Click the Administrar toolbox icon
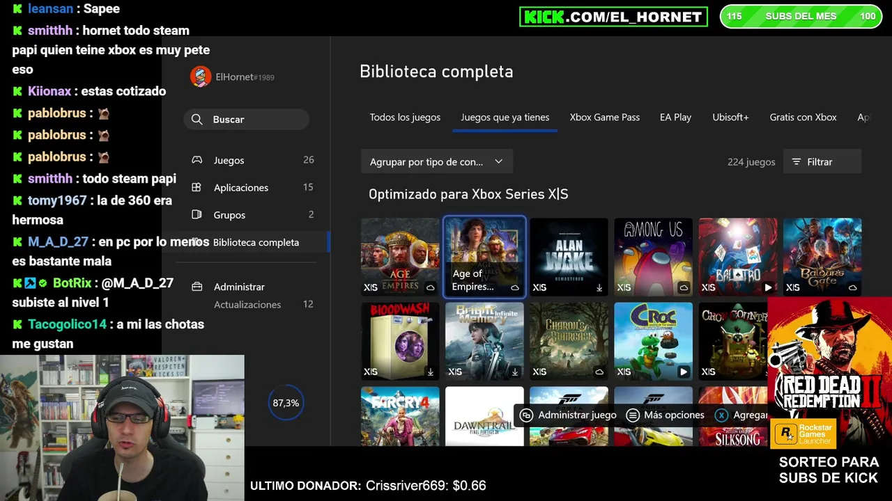The height and width of the screenshot is (501, 892). (197, 287)
